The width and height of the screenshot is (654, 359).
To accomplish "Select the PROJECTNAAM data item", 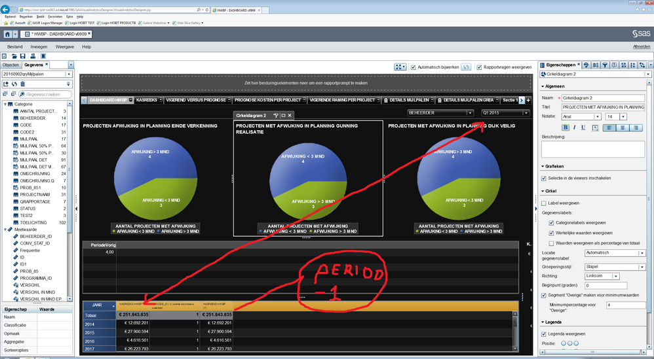I will 35,195.
